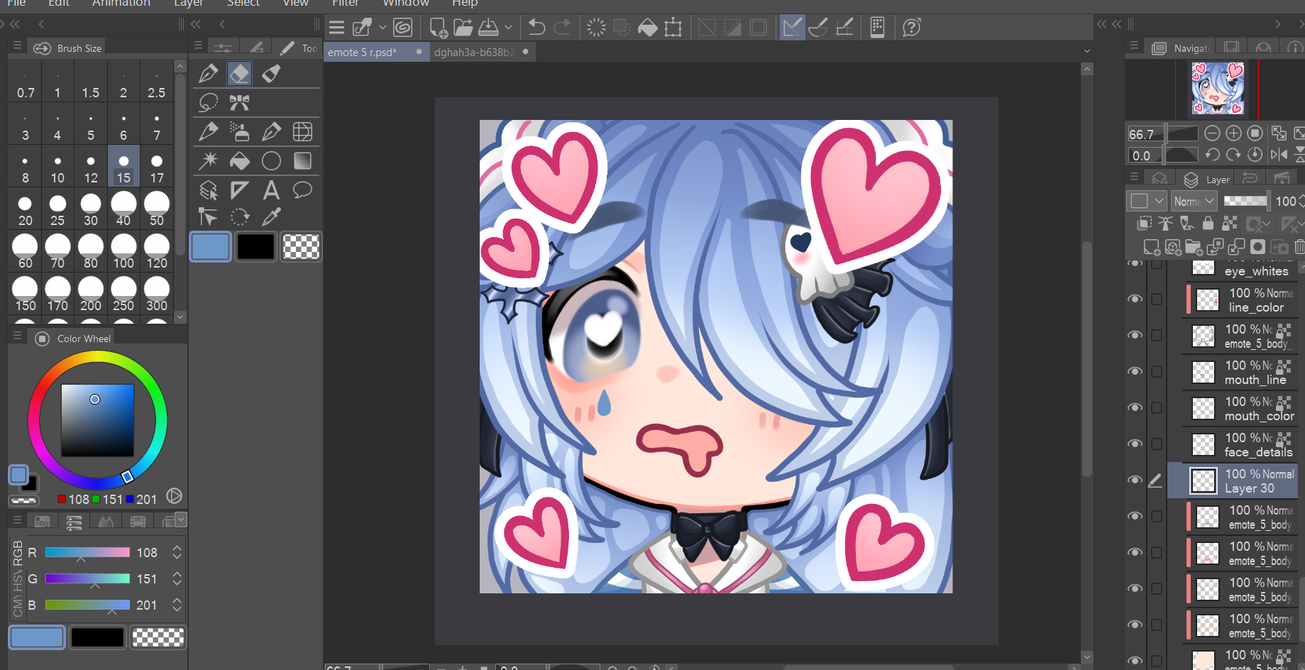Choose the Text tool

[271, 190]
